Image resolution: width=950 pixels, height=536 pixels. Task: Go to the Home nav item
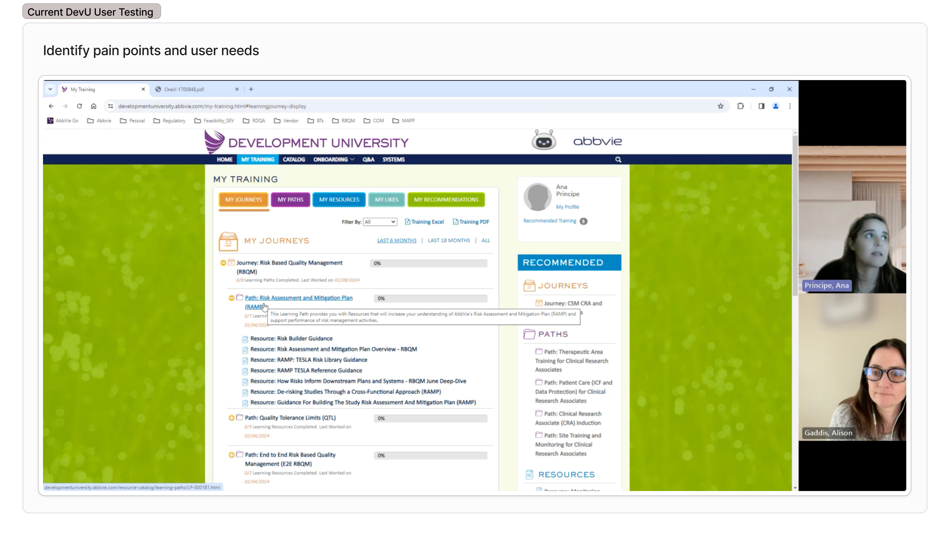click(x=225, y=160)
